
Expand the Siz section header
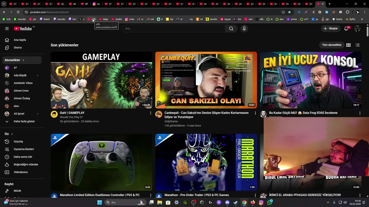[x=9, y=134]
